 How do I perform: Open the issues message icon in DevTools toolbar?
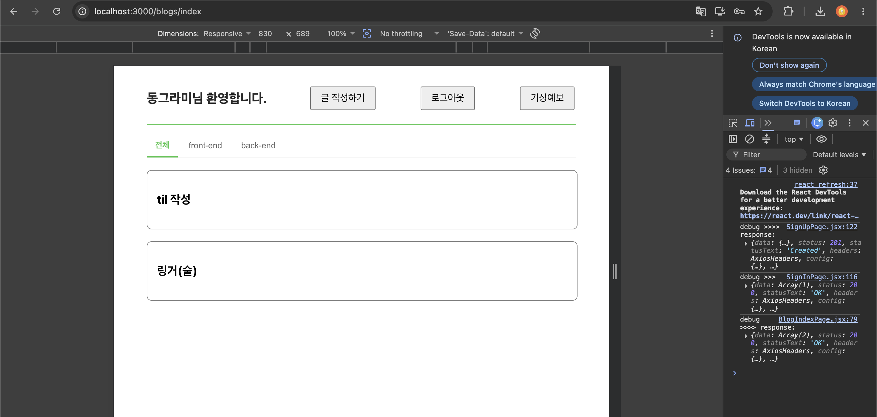coord(797,123)
